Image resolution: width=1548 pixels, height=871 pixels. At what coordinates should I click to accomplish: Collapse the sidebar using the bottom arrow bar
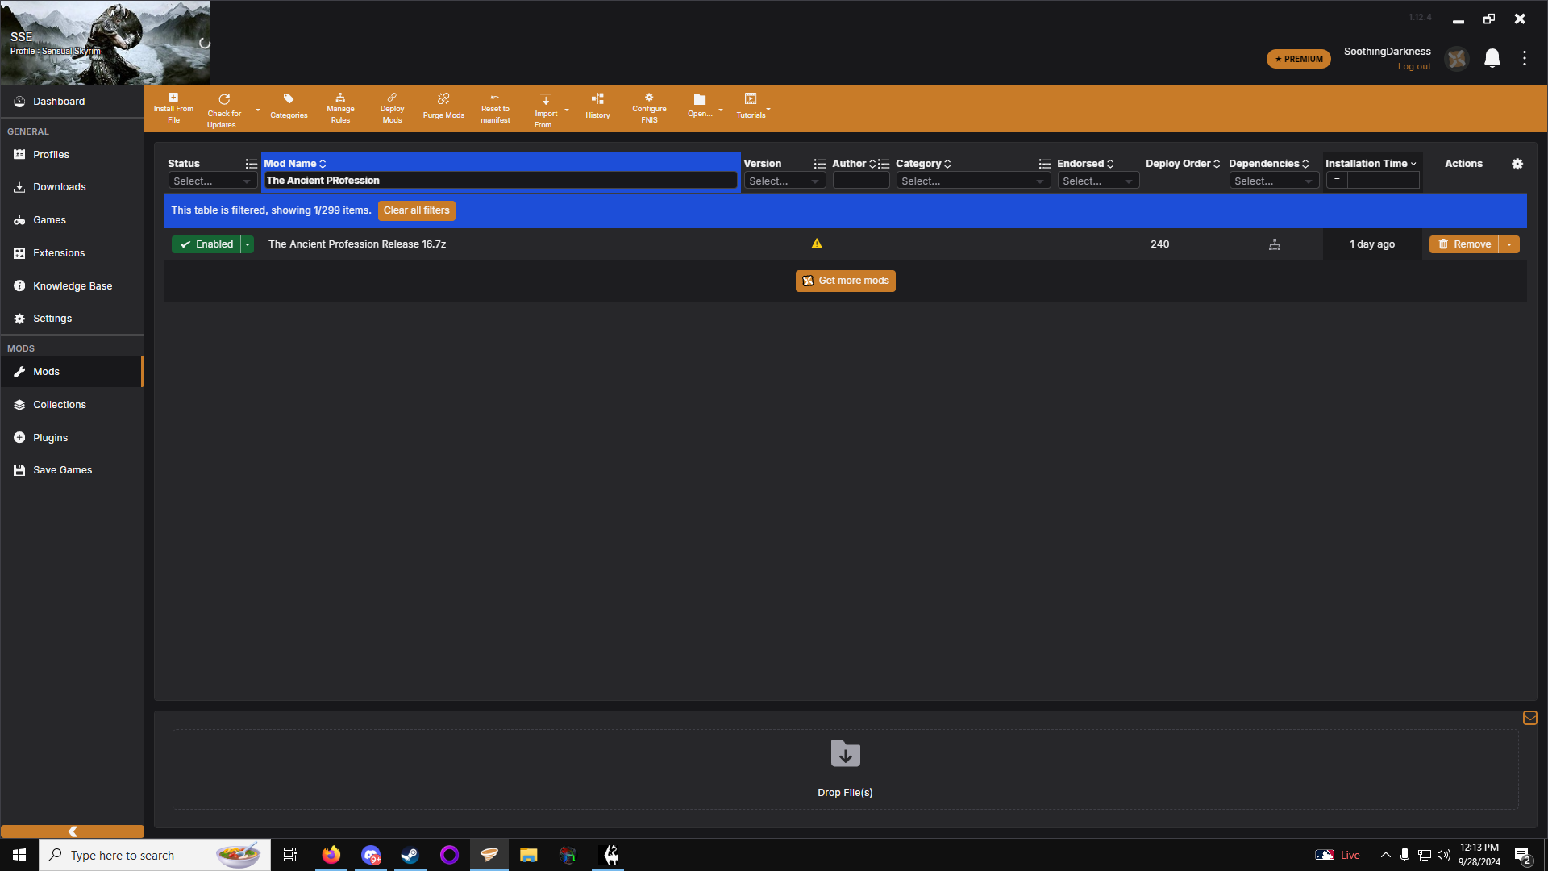point(73,831)
